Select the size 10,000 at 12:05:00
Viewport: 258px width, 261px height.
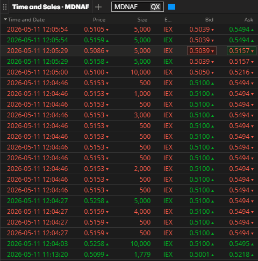pyautogui.click(x=141, y=72)
